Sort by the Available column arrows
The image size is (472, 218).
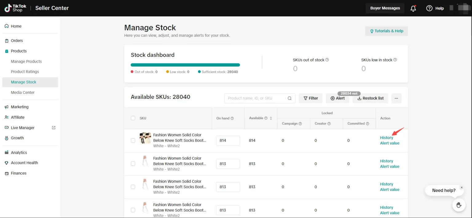(x=271, y=118)
